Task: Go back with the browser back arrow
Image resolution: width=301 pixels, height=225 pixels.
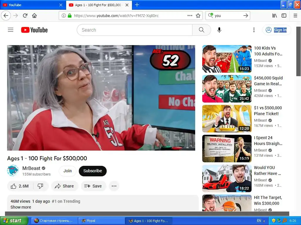Action: point(6,16)
